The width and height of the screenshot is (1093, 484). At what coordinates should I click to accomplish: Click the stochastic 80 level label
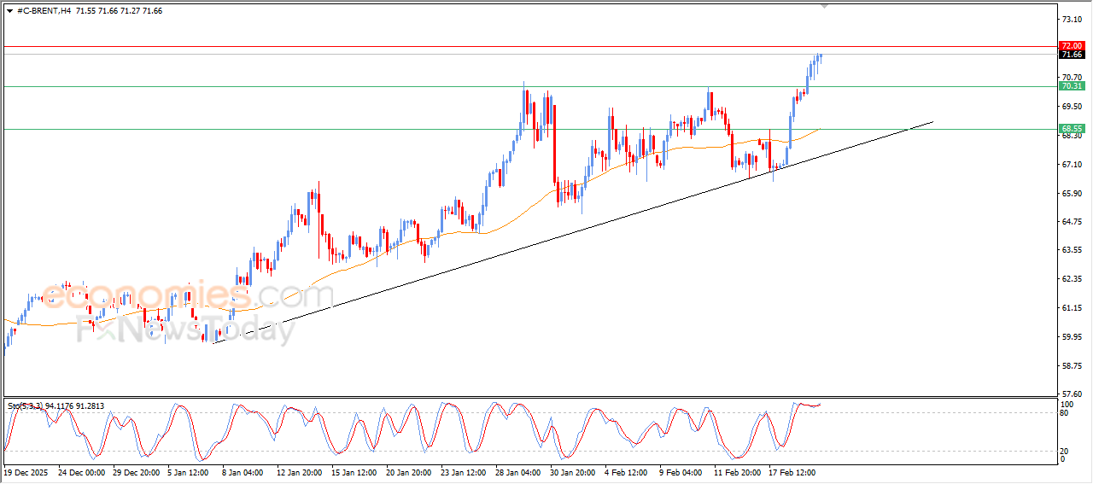pos(1064,413)
